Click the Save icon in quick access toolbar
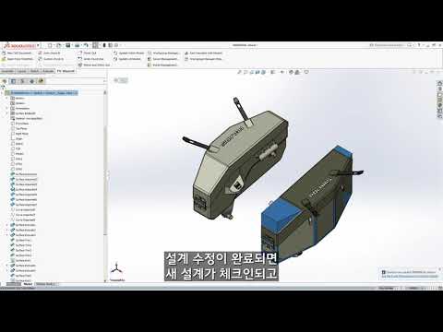This screenshot has height=332, width=443. (x=68, y=45)
